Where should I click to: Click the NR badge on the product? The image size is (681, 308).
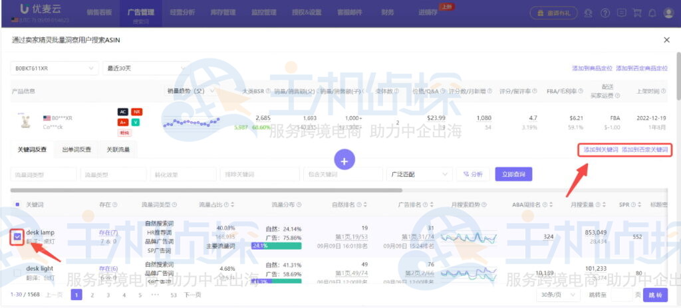136,112
